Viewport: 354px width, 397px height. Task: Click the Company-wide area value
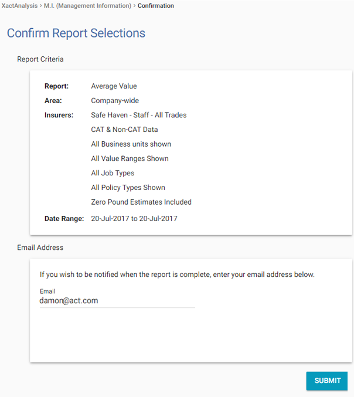point(115,101)
